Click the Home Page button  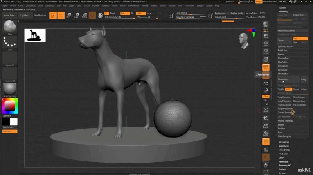9,15
